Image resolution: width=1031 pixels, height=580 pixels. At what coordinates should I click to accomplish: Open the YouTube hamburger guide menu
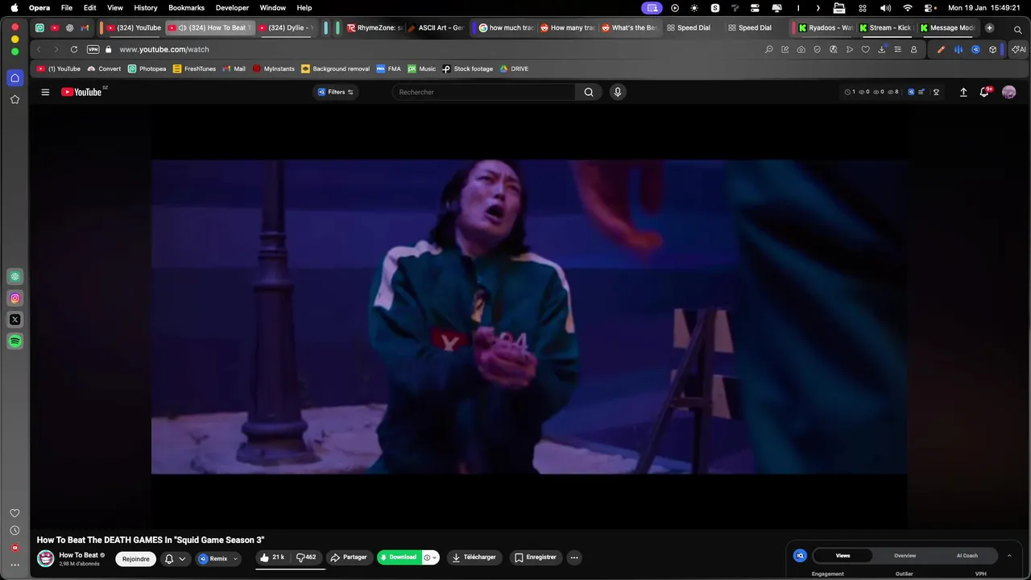click(x=45, y=92)
